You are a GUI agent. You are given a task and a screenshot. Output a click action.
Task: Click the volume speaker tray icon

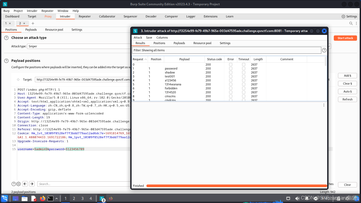click(297, 198)
